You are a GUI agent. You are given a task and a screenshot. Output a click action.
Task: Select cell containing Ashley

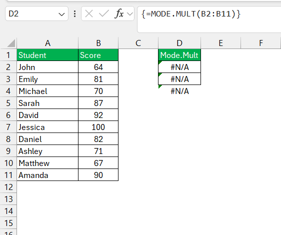tap(47, 151)
